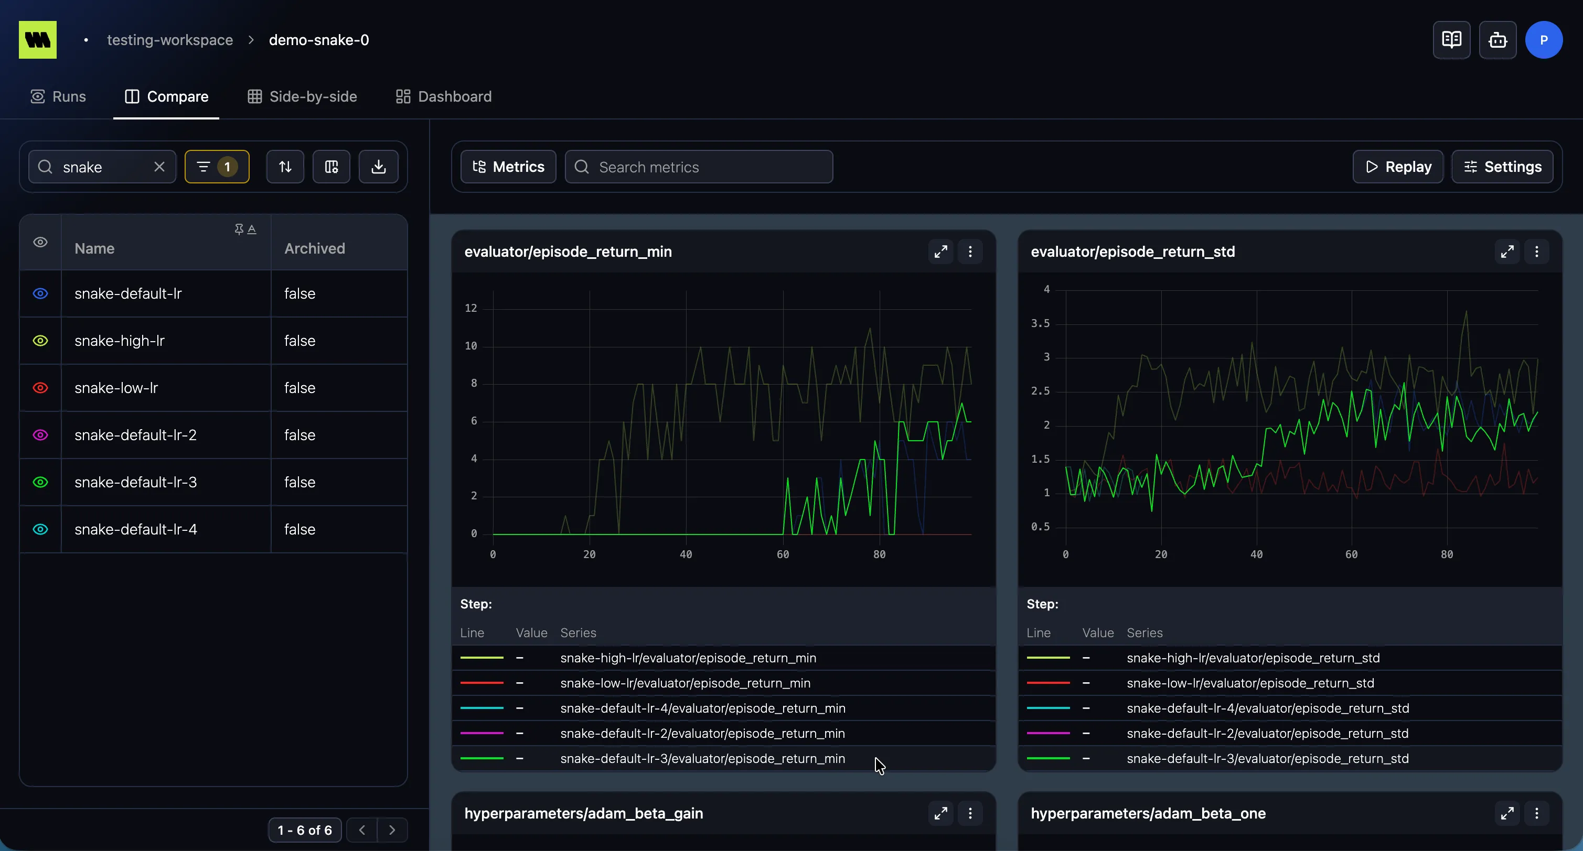
Task: Open the filter button showing 1
Action: (217, 167)
